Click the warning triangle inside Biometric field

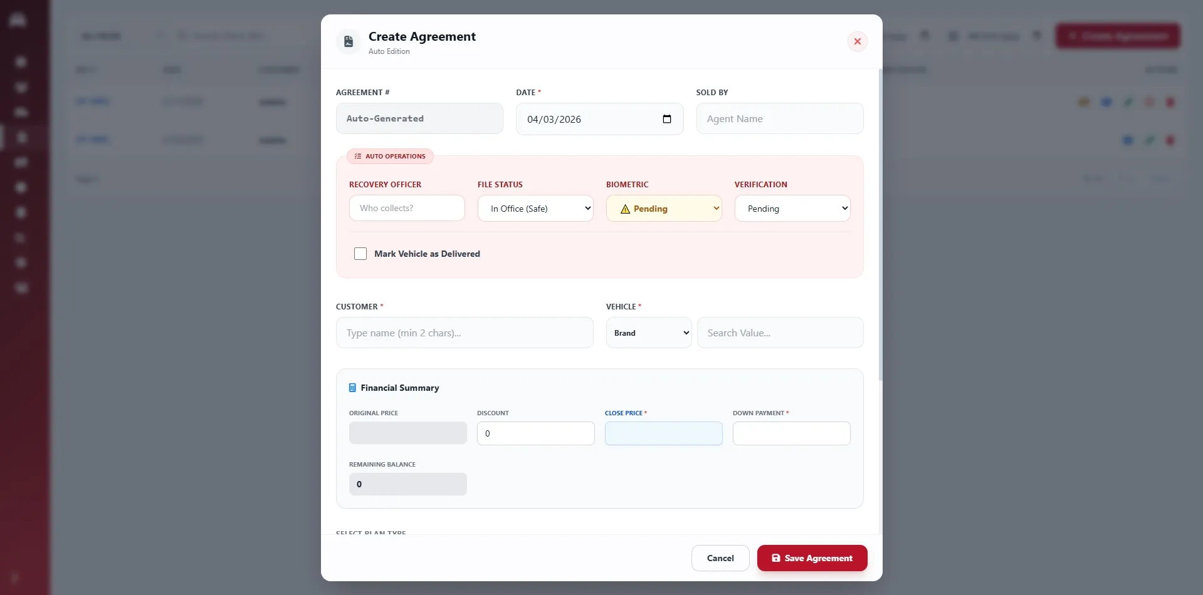pos(625,209)
